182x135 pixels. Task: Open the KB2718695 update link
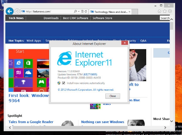coord(90,74)
